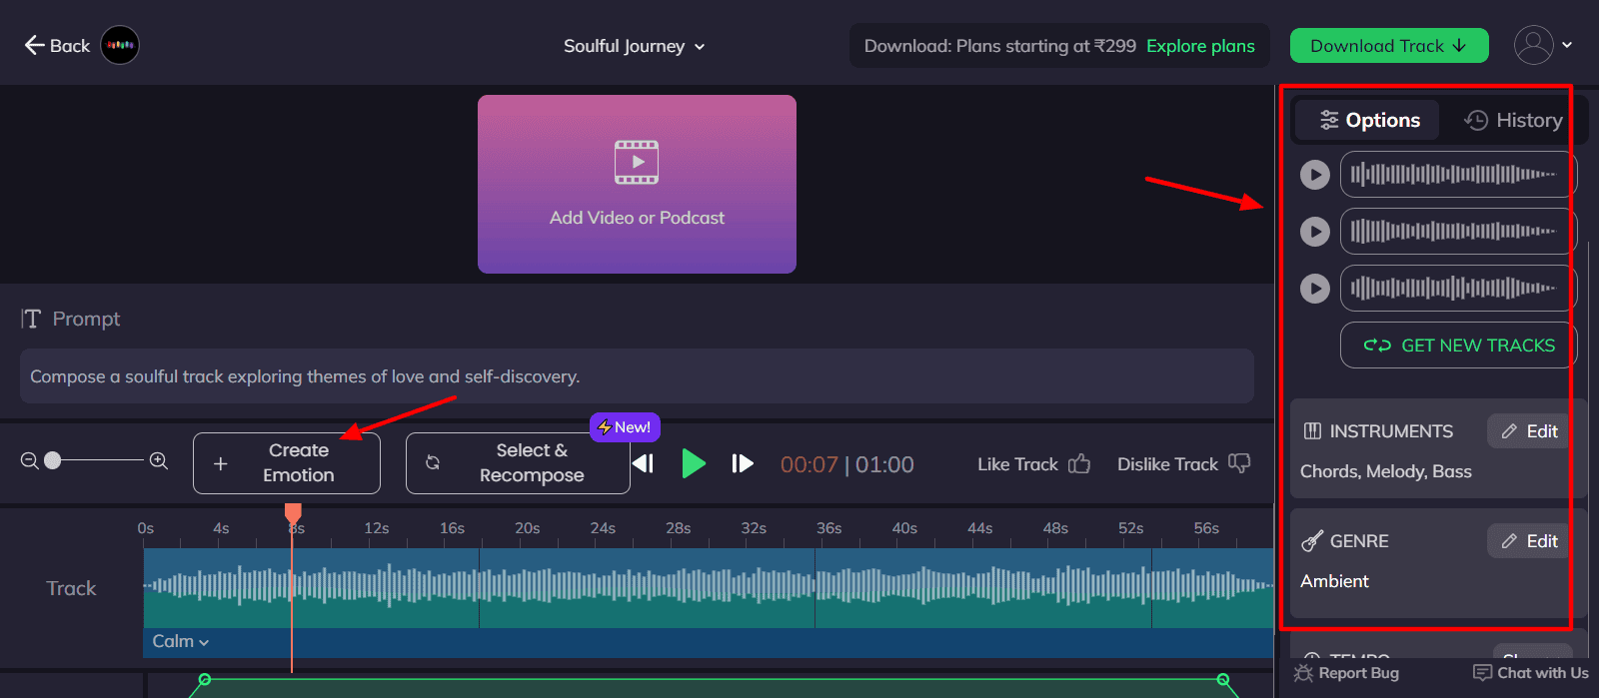Skip to next section of track
The image size is (1599, 698).
[x=742, y=463]
